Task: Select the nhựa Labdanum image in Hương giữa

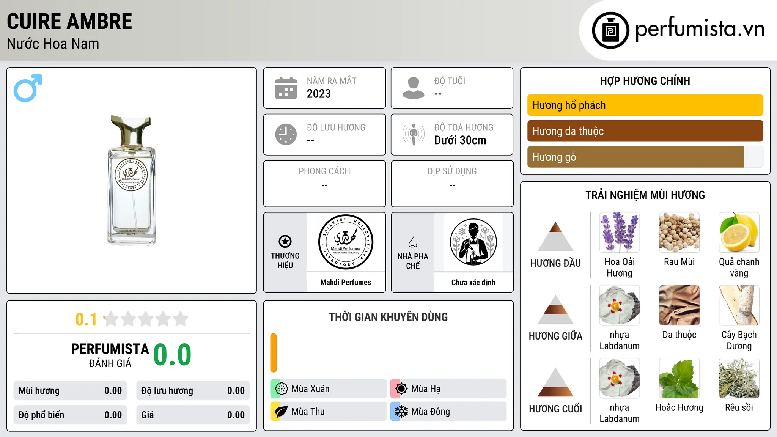Action: tap(620, 305)
